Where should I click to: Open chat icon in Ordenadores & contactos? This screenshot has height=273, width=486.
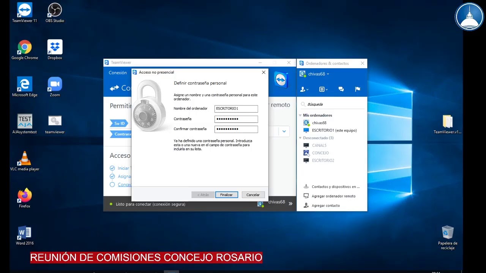pyautogui.click(x=341, y=89)
